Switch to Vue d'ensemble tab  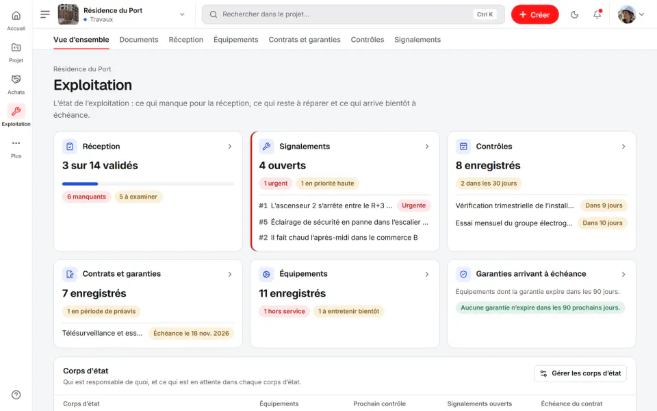[x=81, y=40]
